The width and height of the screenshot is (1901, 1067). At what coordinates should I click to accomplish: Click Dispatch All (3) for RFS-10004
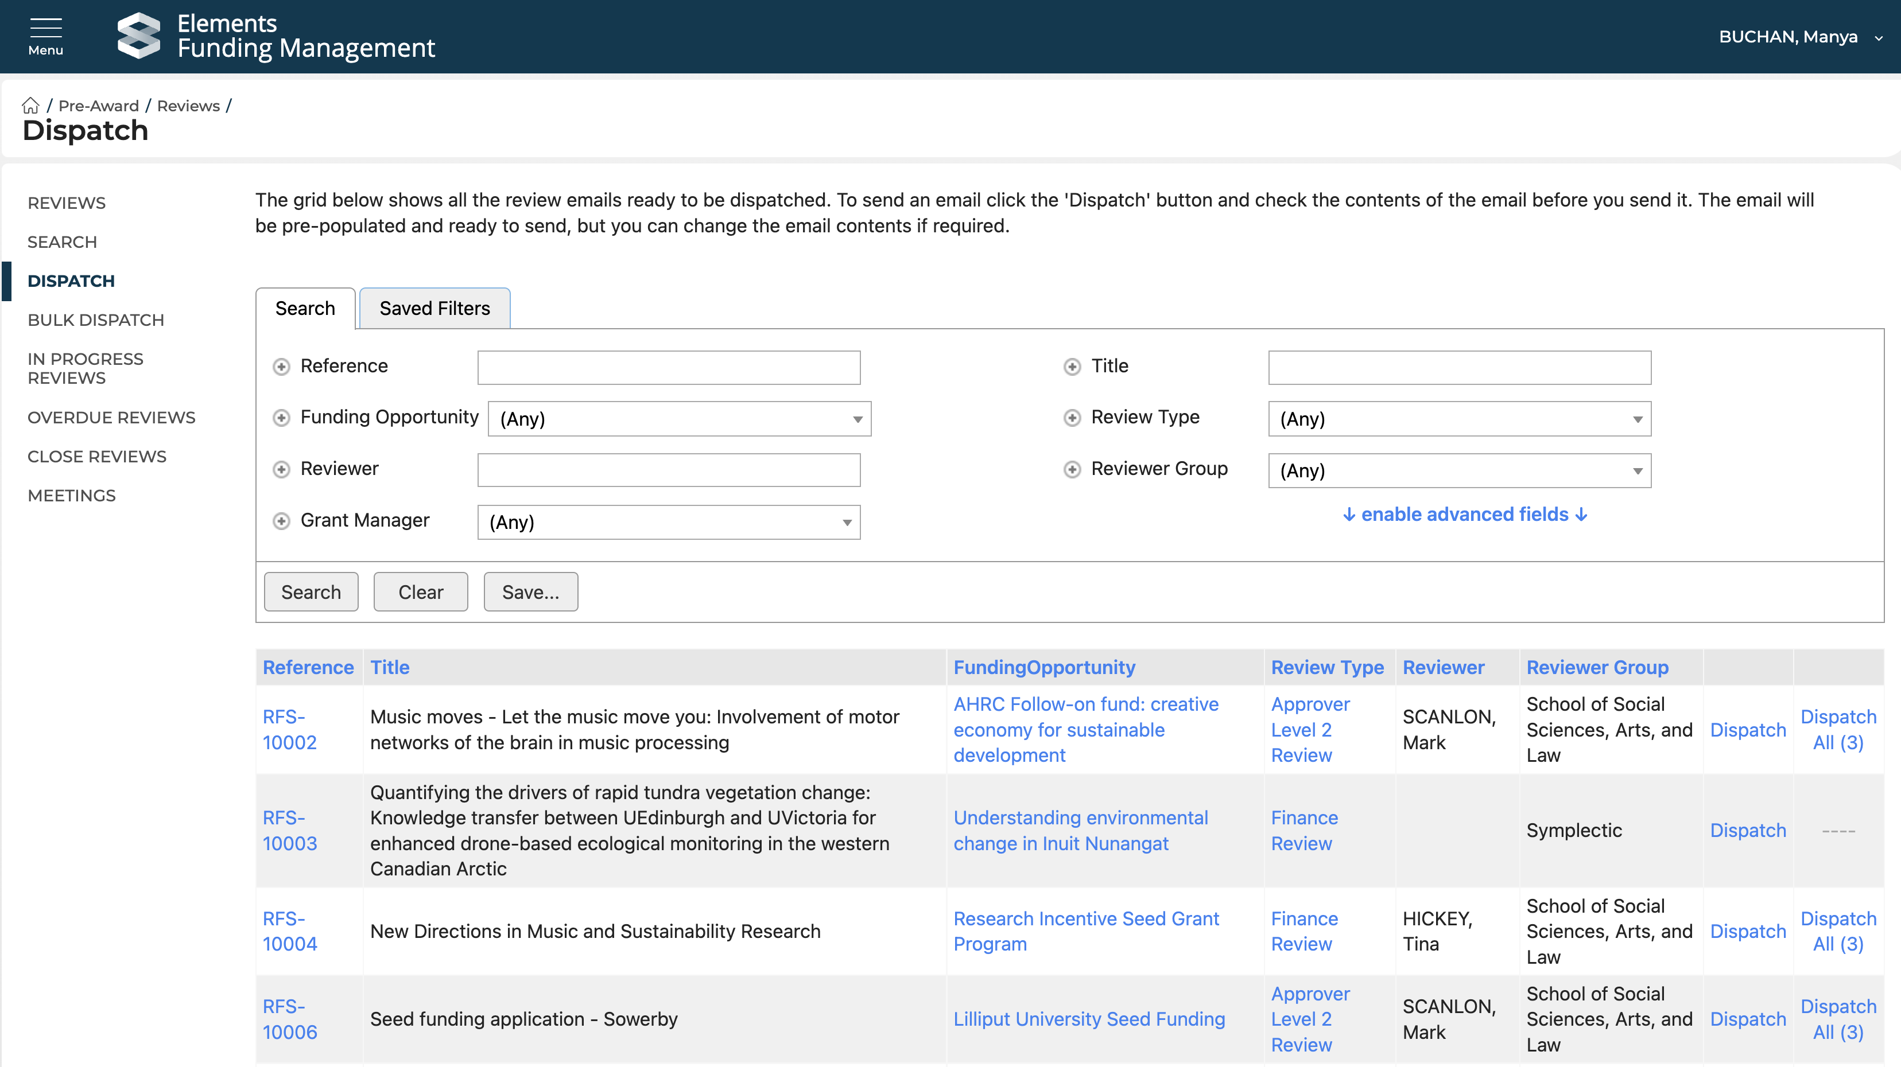tap(1837, 931)
